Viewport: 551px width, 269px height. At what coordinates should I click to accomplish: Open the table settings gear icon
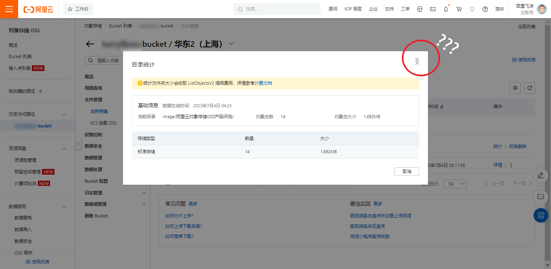[x=515, y=88]
